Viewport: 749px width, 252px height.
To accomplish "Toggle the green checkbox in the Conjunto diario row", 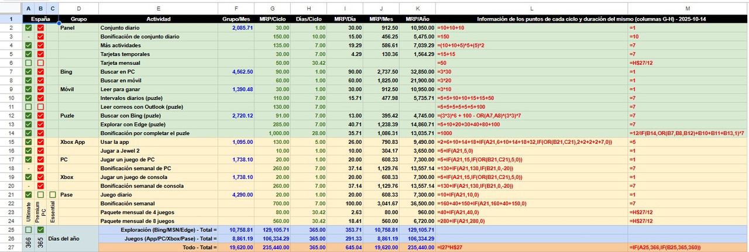I will [28, 27].
